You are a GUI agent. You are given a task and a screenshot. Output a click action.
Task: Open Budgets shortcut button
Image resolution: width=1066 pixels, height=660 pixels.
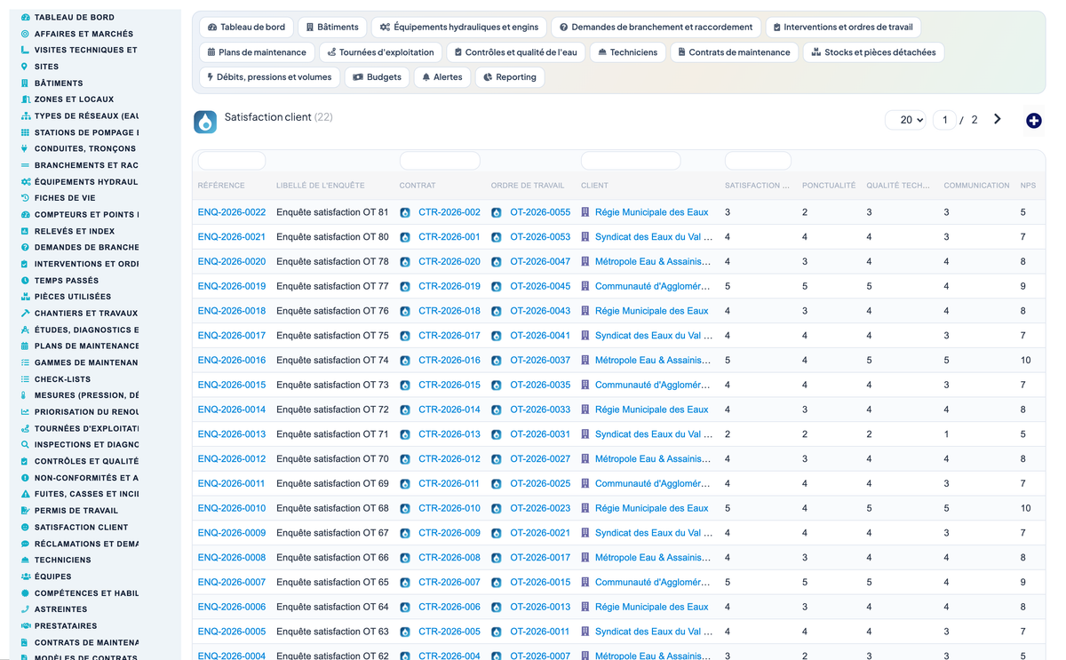[377, 77]
